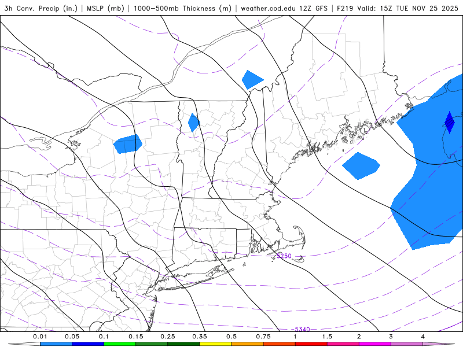Click the light blue 0.01–0.05 colorbar segment

[x=56, y=344]
